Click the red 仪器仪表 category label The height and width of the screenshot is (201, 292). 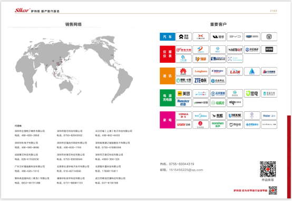point(168,54)
